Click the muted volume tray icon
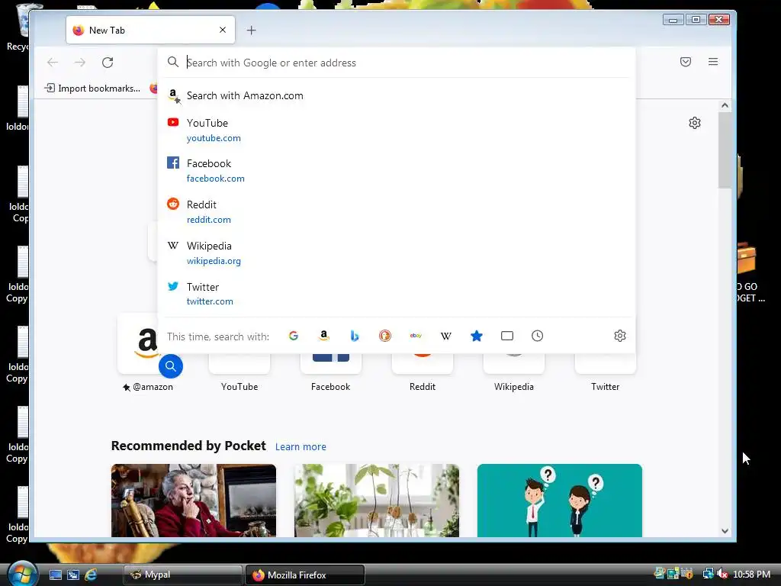The height and width of the screenshot is (586, 781). (722, 575)
